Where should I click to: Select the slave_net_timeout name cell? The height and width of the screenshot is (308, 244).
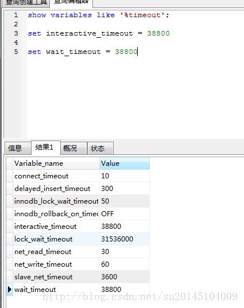[x=56, y=277]
